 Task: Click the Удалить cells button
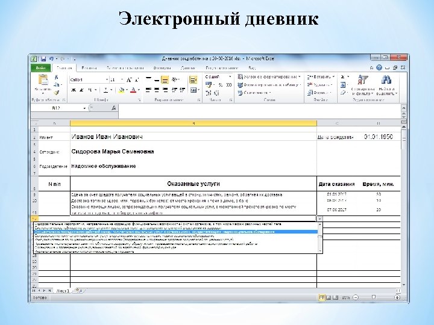(319, 85)
